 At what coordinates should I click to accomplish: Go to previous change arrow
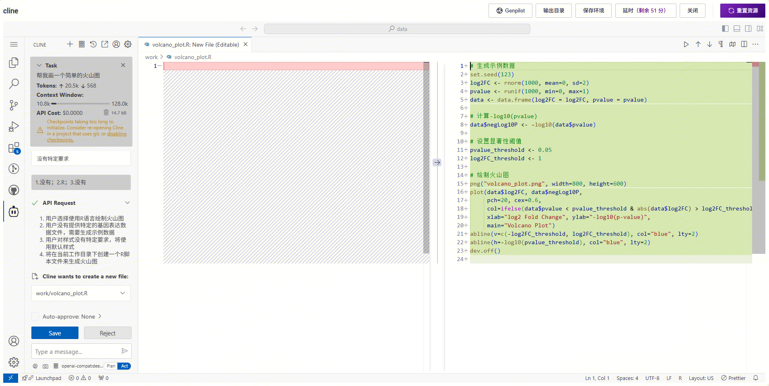pyautogui.click(x=698, y=44)
